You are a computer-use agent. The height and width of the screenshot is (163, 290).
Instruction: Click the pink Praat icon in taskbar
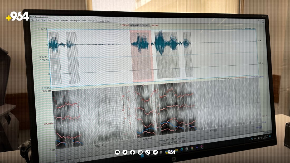[x=202, y=147]
